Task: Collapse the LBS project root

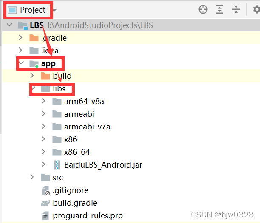Action: click(x=10, y=25)
